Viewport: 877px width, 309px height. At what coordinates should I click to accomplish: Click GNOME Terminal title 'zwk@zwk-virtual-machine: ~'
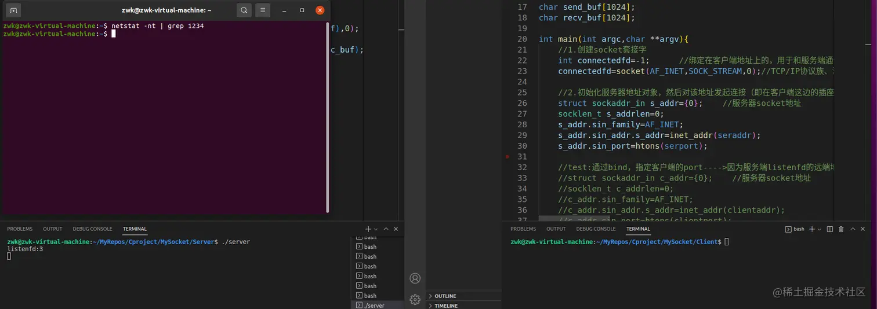(166, 10)
